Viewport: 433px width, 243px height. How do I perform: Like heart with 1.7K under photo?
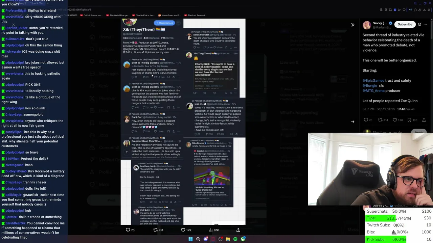183,230
